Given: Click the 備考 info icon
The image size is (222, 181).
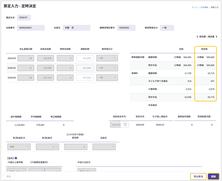Looking at the screenshot, I should [16, 158].
